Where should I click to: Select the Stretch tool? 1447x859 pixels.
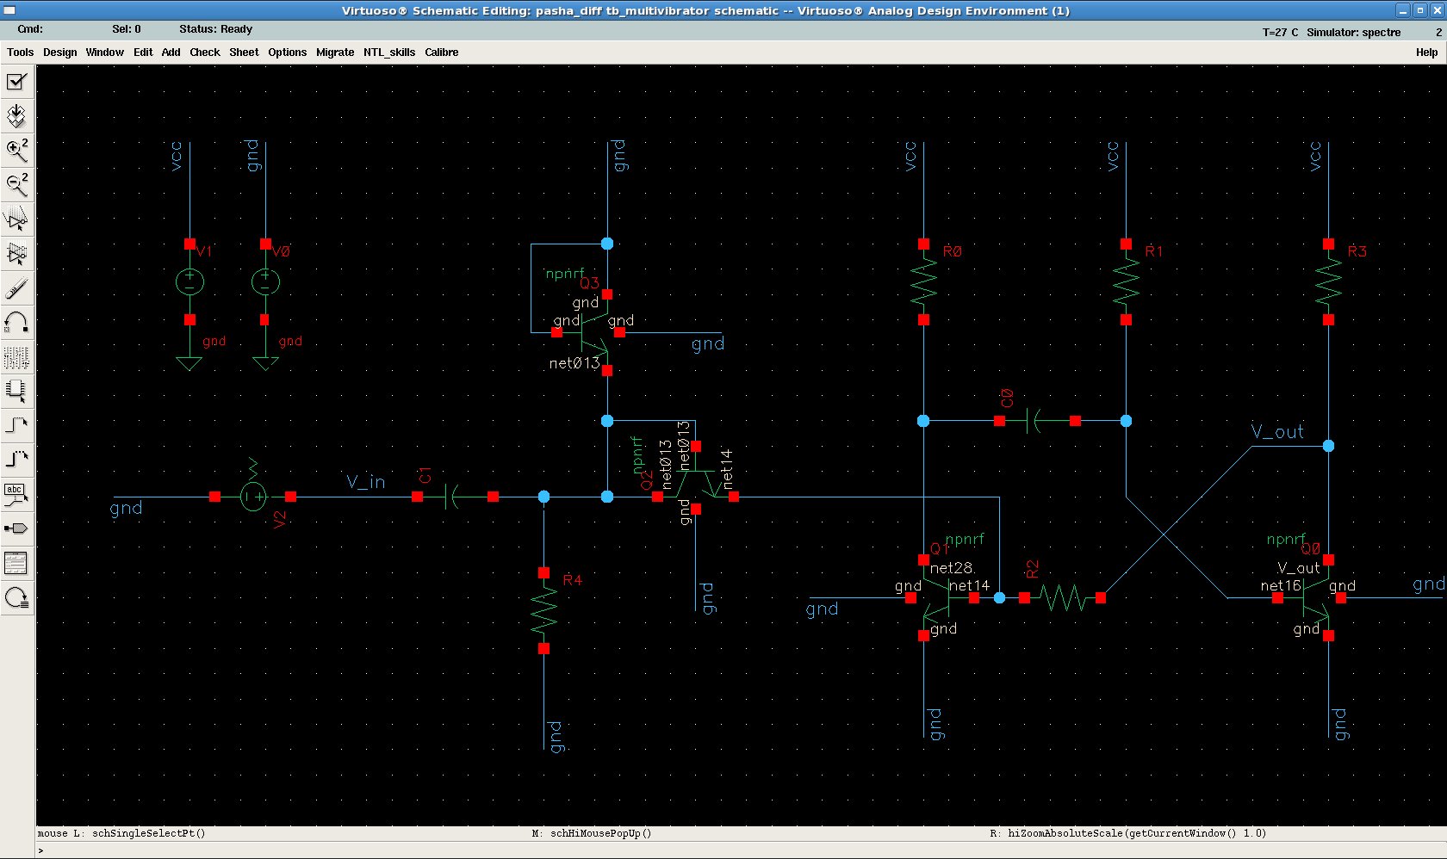[x=16, y=219]
